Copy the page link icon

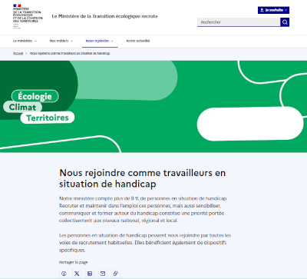pyautogui.click(x=115, y=274)
